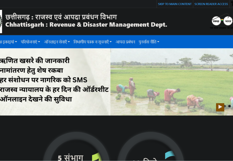The image size is (233, 161).
Task: Expand the ऑनलाइन सेवाएँ dropdown menu
Action: [57, 42]
